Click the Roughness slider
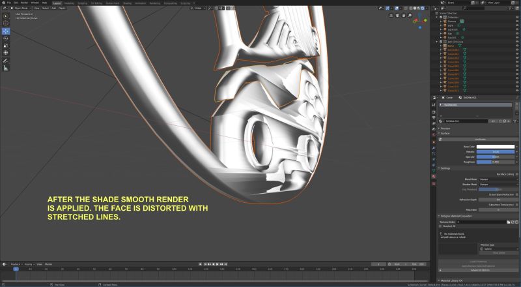The width and height of the screenshot is (521, 287). coord(496,162)
